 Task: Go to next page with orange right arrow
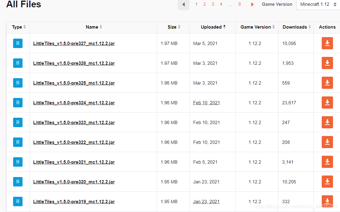[252, 4]
